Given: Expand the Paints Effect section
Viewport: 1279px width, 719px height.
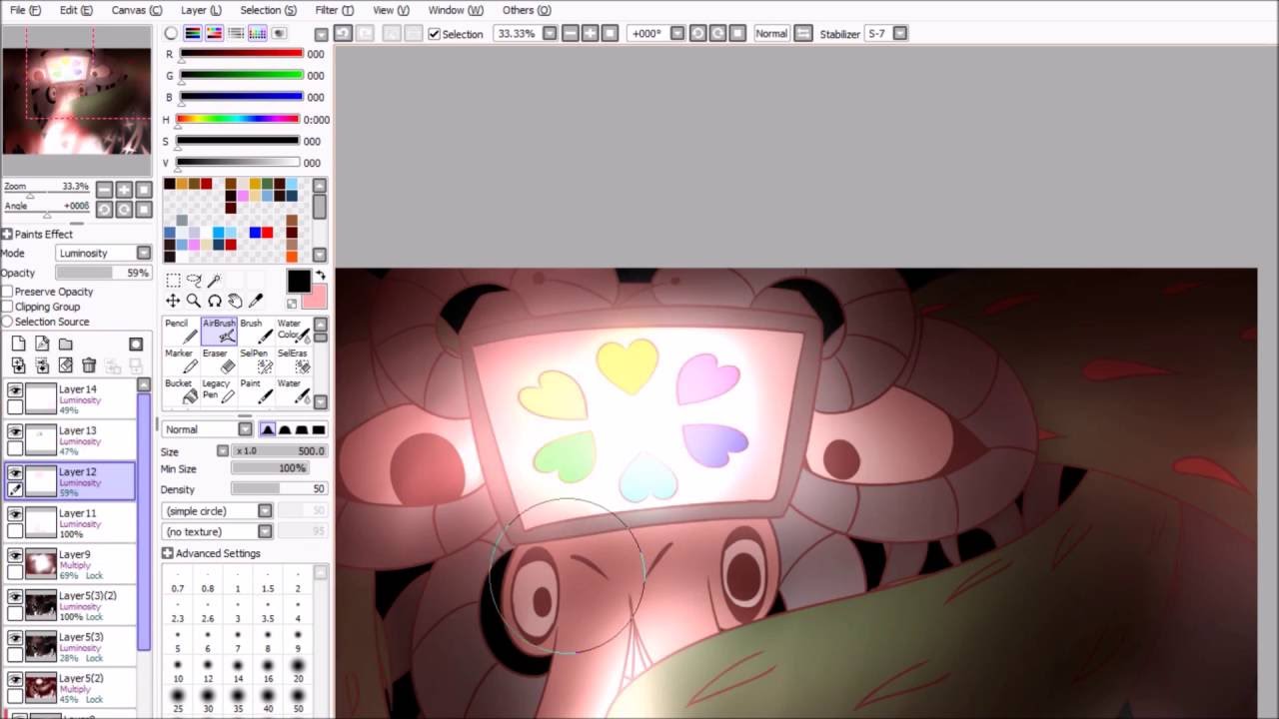Looking at the screenshot, I should pyautogui.click(x=7, y=234).
